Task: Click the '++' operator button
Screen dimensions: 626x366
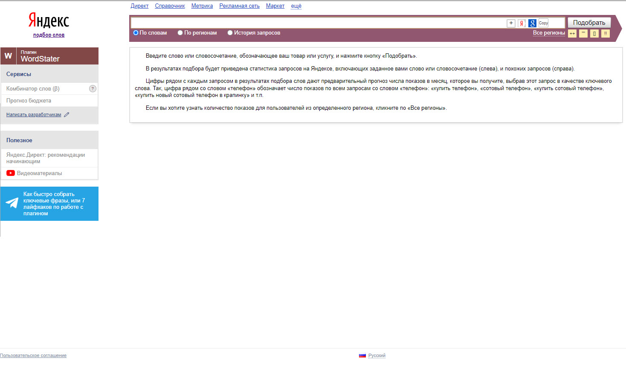Action: coord(572,33)
